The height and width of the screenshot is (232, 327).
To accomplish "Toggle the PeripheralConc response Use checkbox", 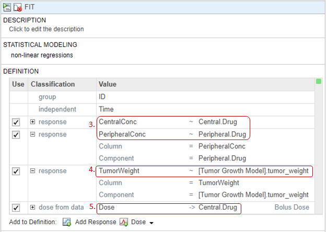I will (16, 135).
